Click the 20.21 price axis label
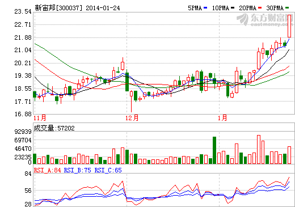Viewport: 295px width, 207px height. click(23, 63)
